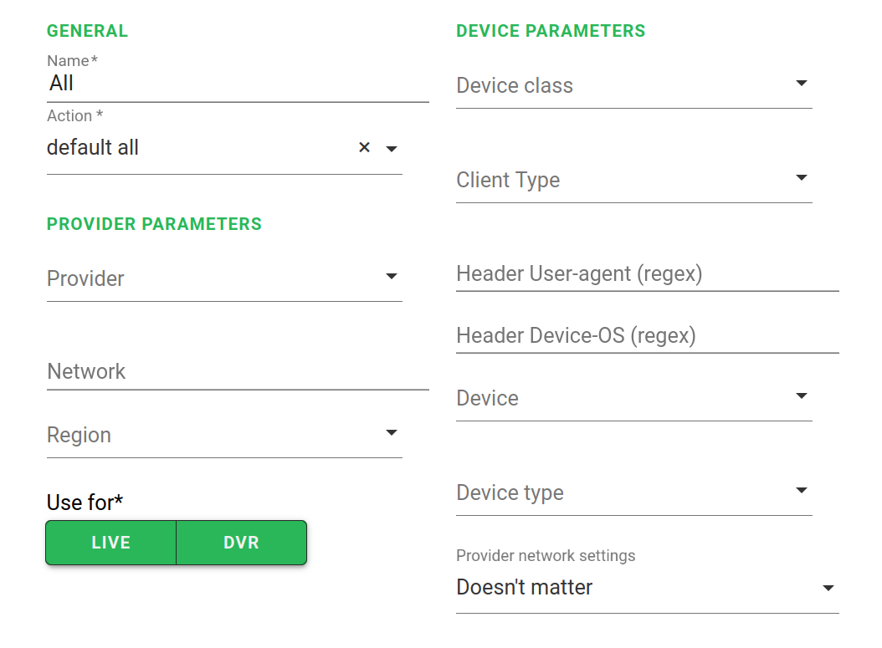The height and width of the screenshot is (648, 882).
Task: Click the Client Type arrow icon
Action: click(801, 178)
